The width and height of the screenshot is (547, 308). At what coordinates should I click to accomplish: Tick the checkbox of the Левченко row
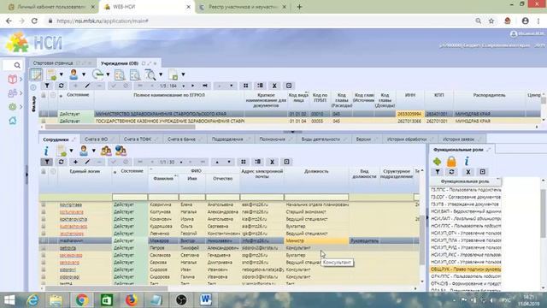[x=44, y=234]
